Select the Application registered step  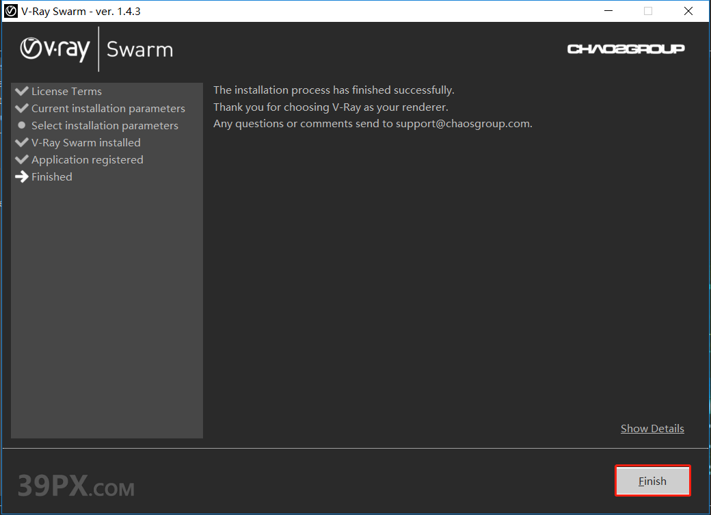(88, 160)
